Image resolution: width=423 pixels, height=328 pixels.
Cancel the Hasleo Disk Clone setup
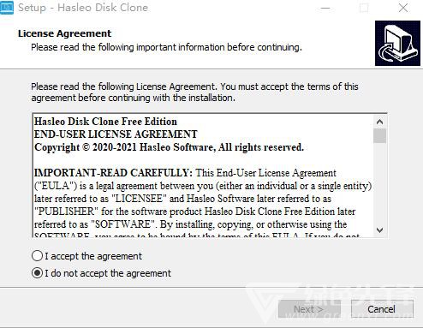pos(382,309)
